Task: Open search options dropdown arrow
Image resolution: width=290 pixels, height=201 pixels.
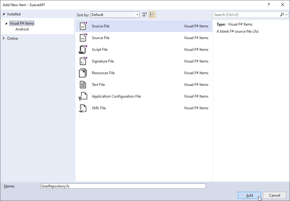Action: (286, 14)
